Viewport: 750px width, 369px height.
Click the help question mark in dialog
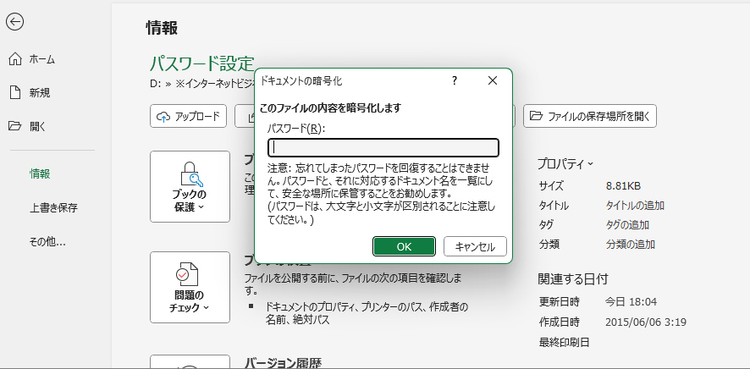tap(455, 80)
